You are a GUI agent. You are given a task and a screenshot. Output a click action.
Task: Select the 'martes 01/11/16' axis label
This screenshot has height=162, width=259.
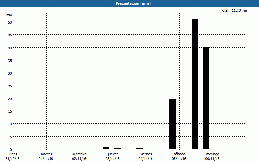coord(46,156)
